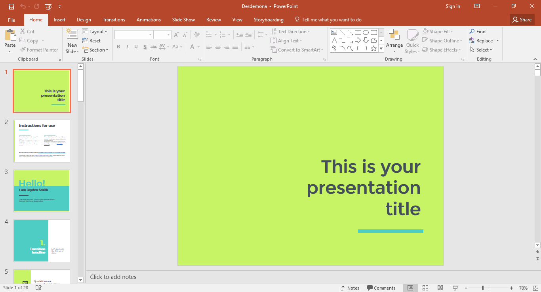Click the Find magnifier icon
The height and width of the screenshot is (292, 541).
(472, 32)
